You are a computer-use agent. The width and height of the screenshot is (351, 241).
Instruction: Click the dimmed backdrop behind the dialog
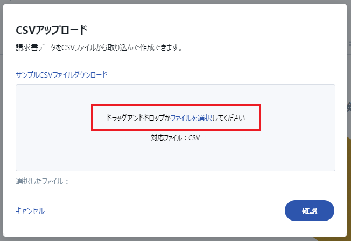[175, 2]
